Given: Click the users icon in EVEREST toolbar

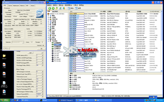Looking at the screenshot, I should [x=64, y=8].
